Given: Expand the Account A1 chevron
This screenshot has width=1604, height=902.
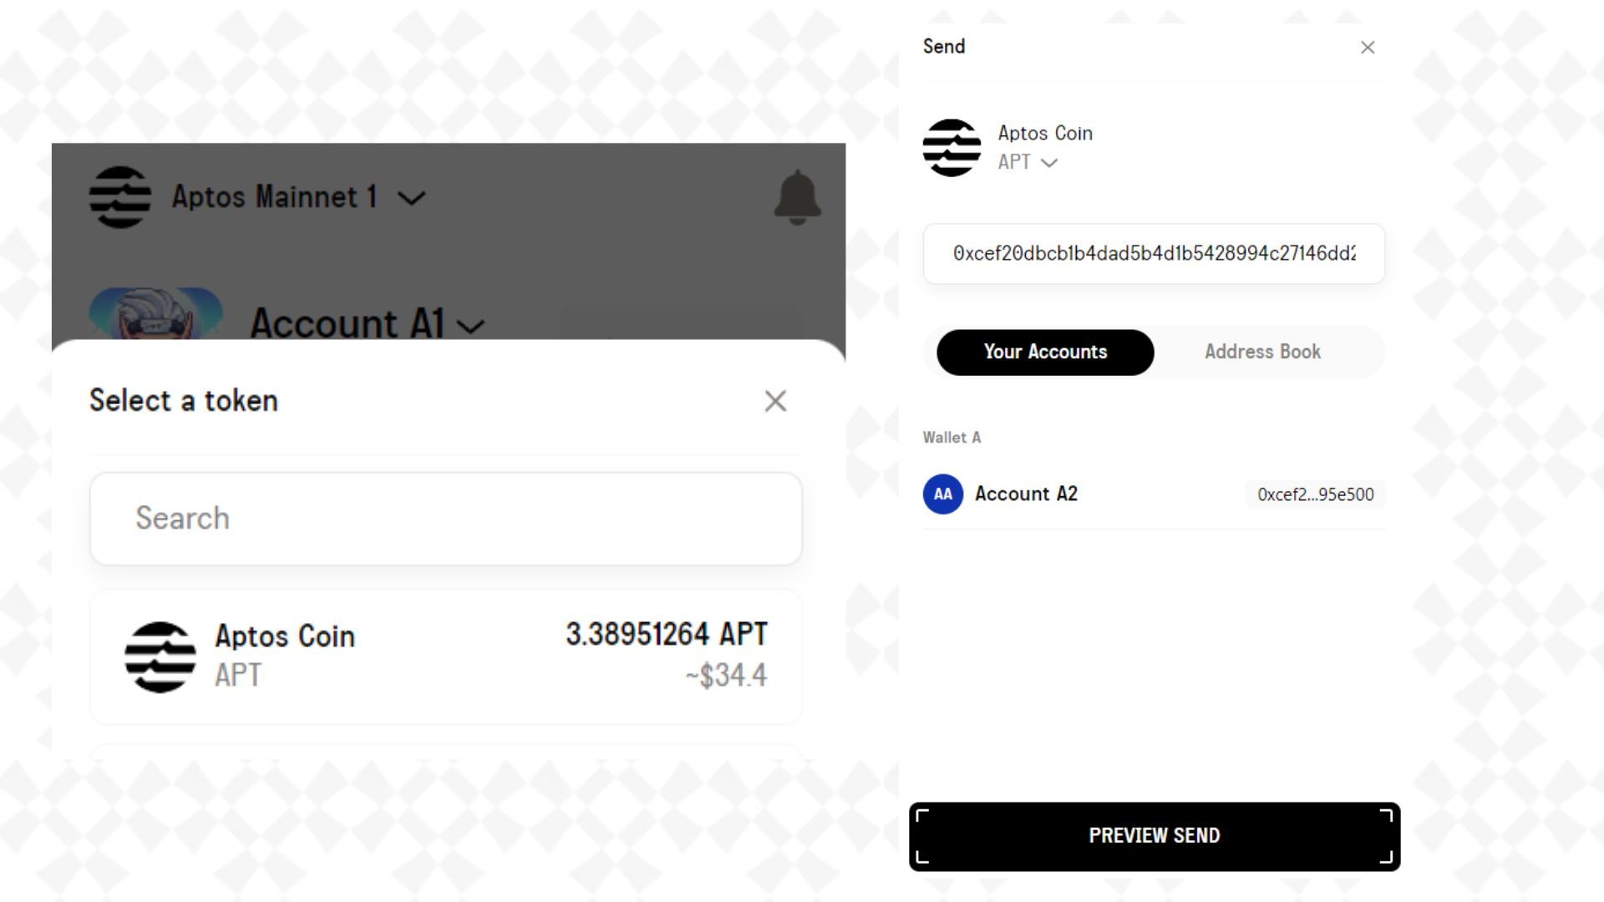Looking at the screenshot, I should pos(471,327).
